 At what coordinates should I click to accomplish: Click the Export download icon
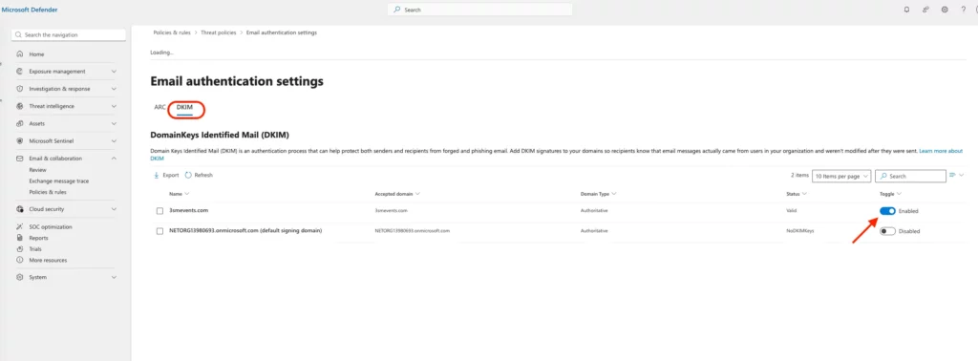[157, 175]
